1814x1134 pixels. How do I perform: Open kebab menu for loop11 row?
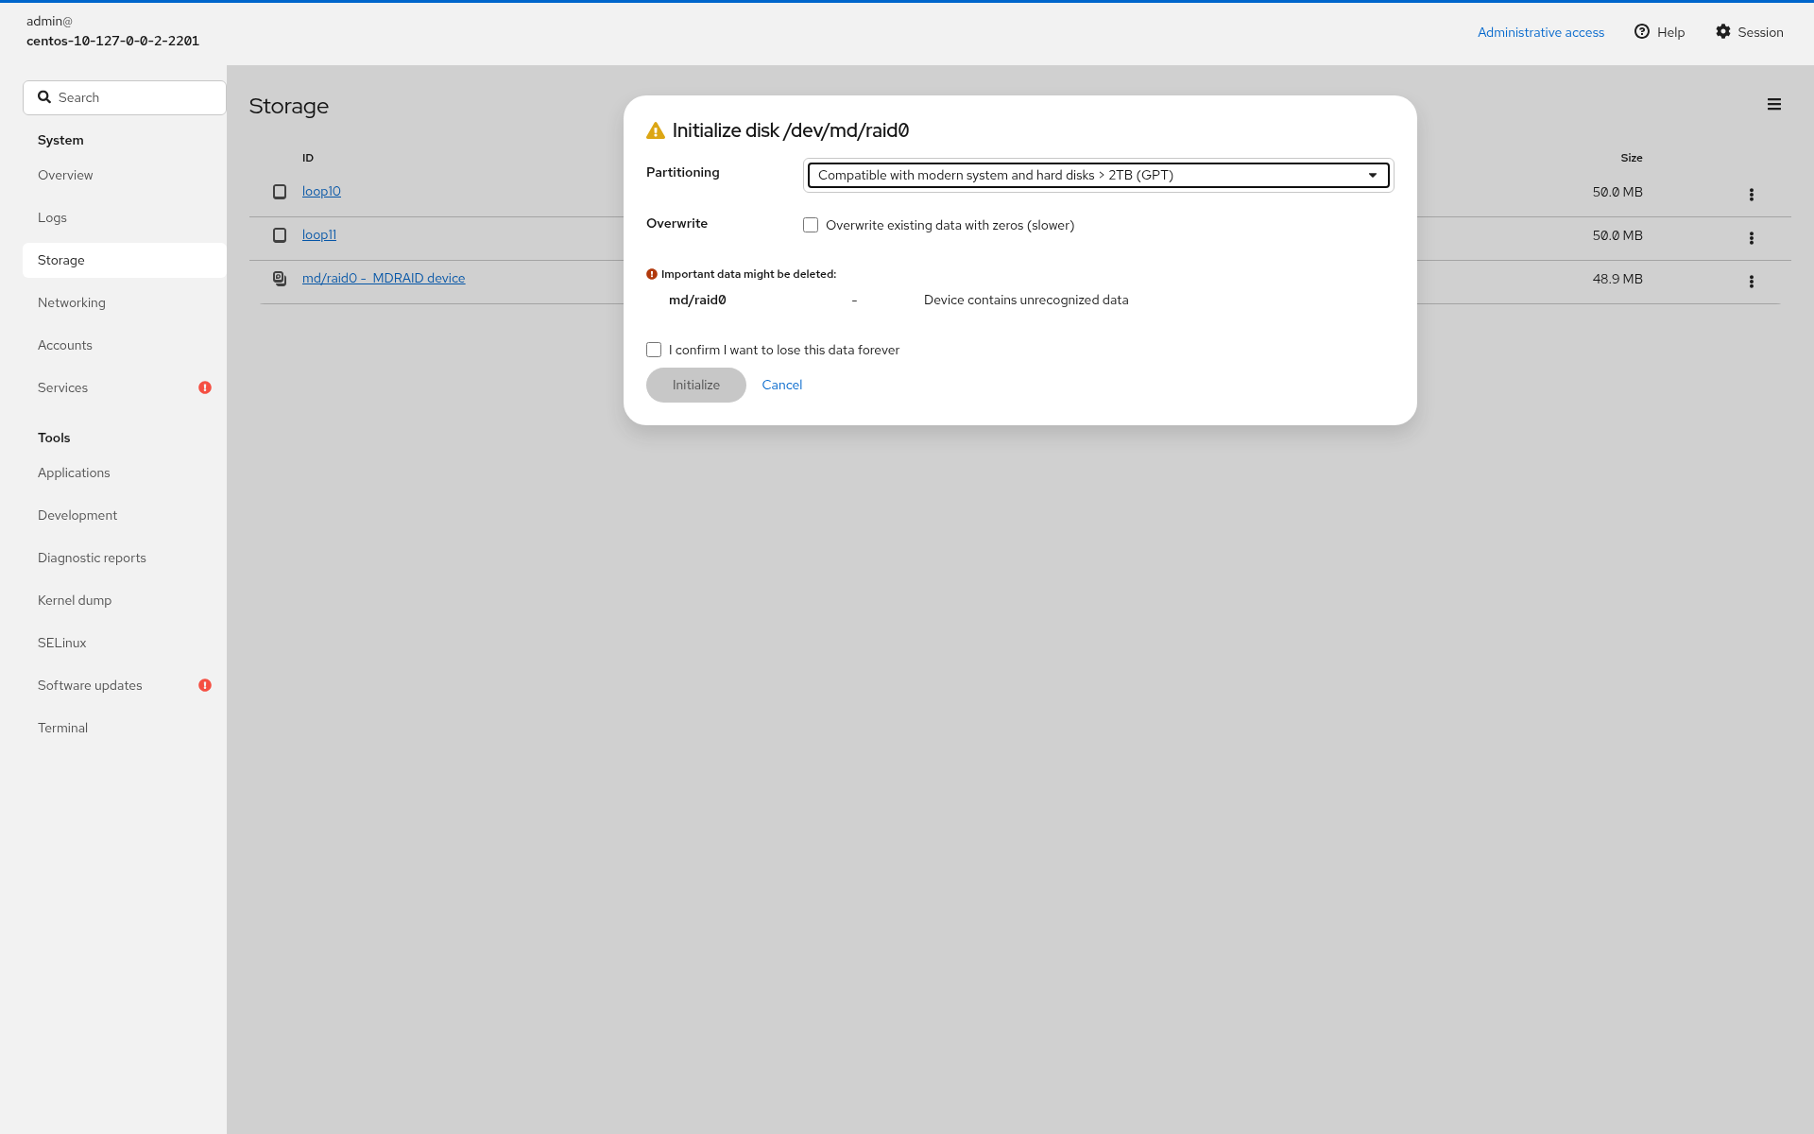[x=1751, y=238]
